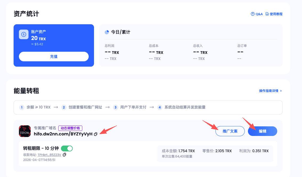Open the Q&A help link
302x177 pixels.
[257, 14]
